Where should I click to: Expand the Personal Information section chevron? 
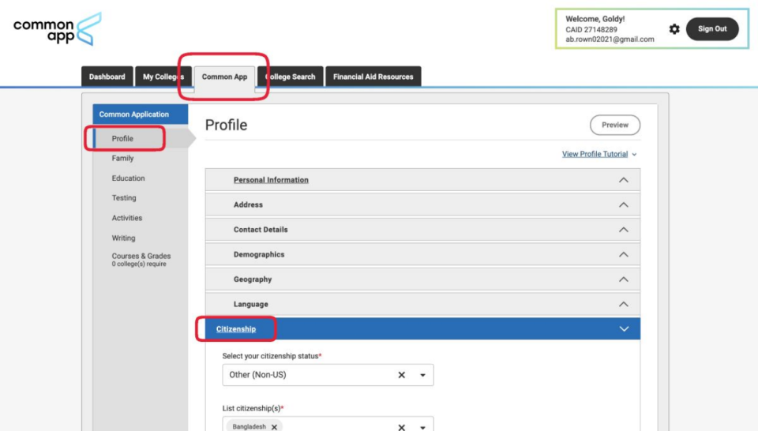coord(624,180)
